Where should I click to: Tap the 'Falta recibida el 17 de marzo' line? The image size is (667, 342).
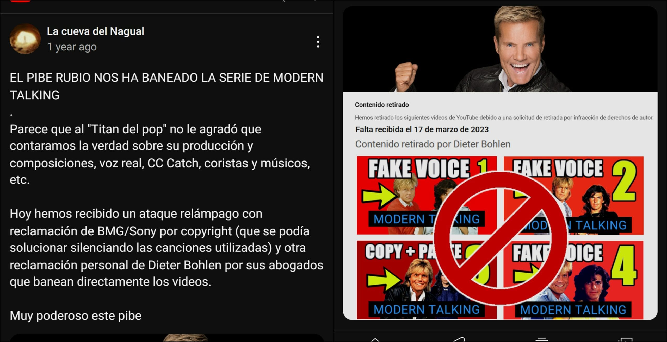[422, 130]
